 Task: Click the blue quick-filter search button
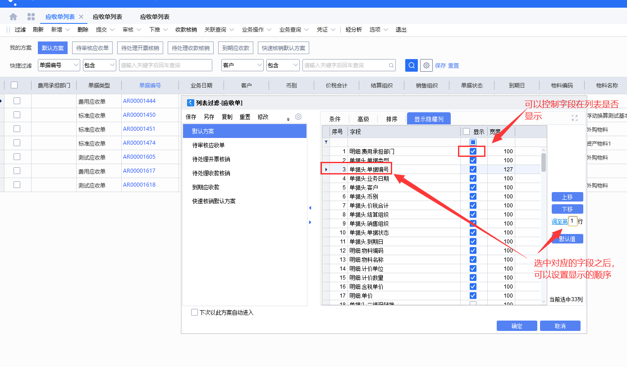coord(411,65)
